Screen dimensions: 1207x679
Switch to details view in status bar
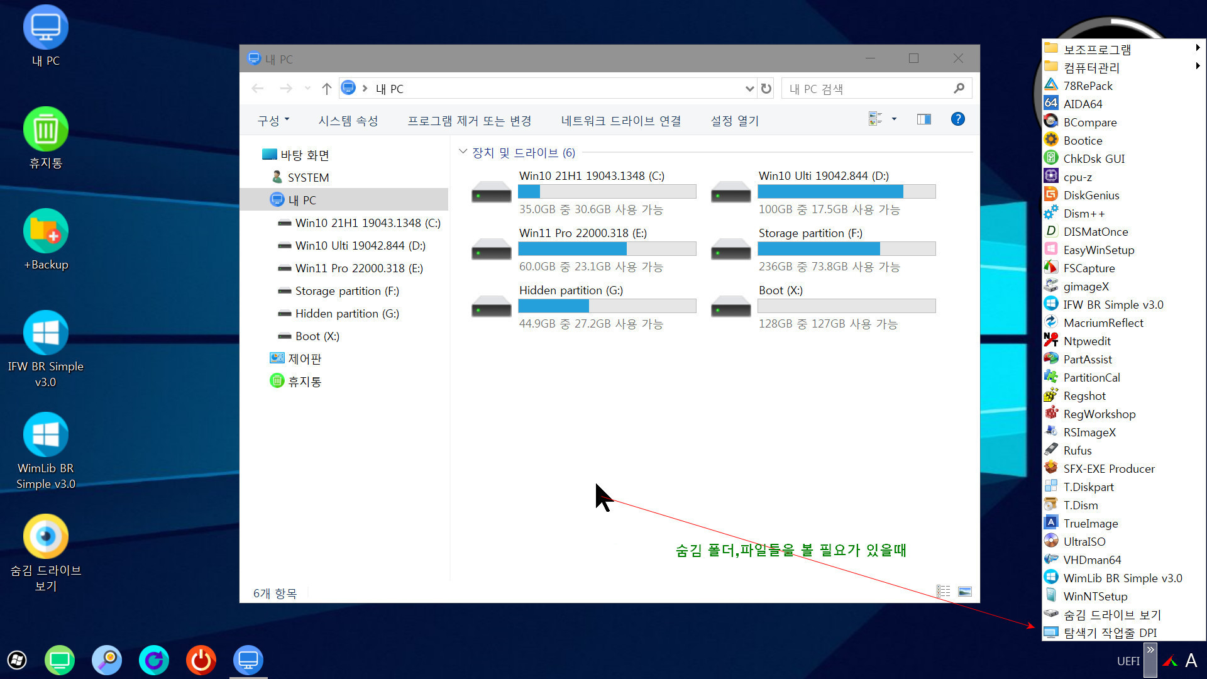[x=943, y=592]
